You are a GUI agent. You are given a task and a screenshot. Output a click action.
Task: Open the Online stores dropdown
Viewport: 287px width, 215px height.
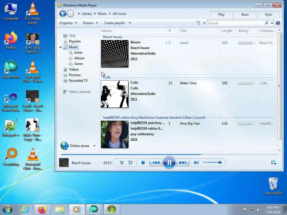click(x=94, y=146)
